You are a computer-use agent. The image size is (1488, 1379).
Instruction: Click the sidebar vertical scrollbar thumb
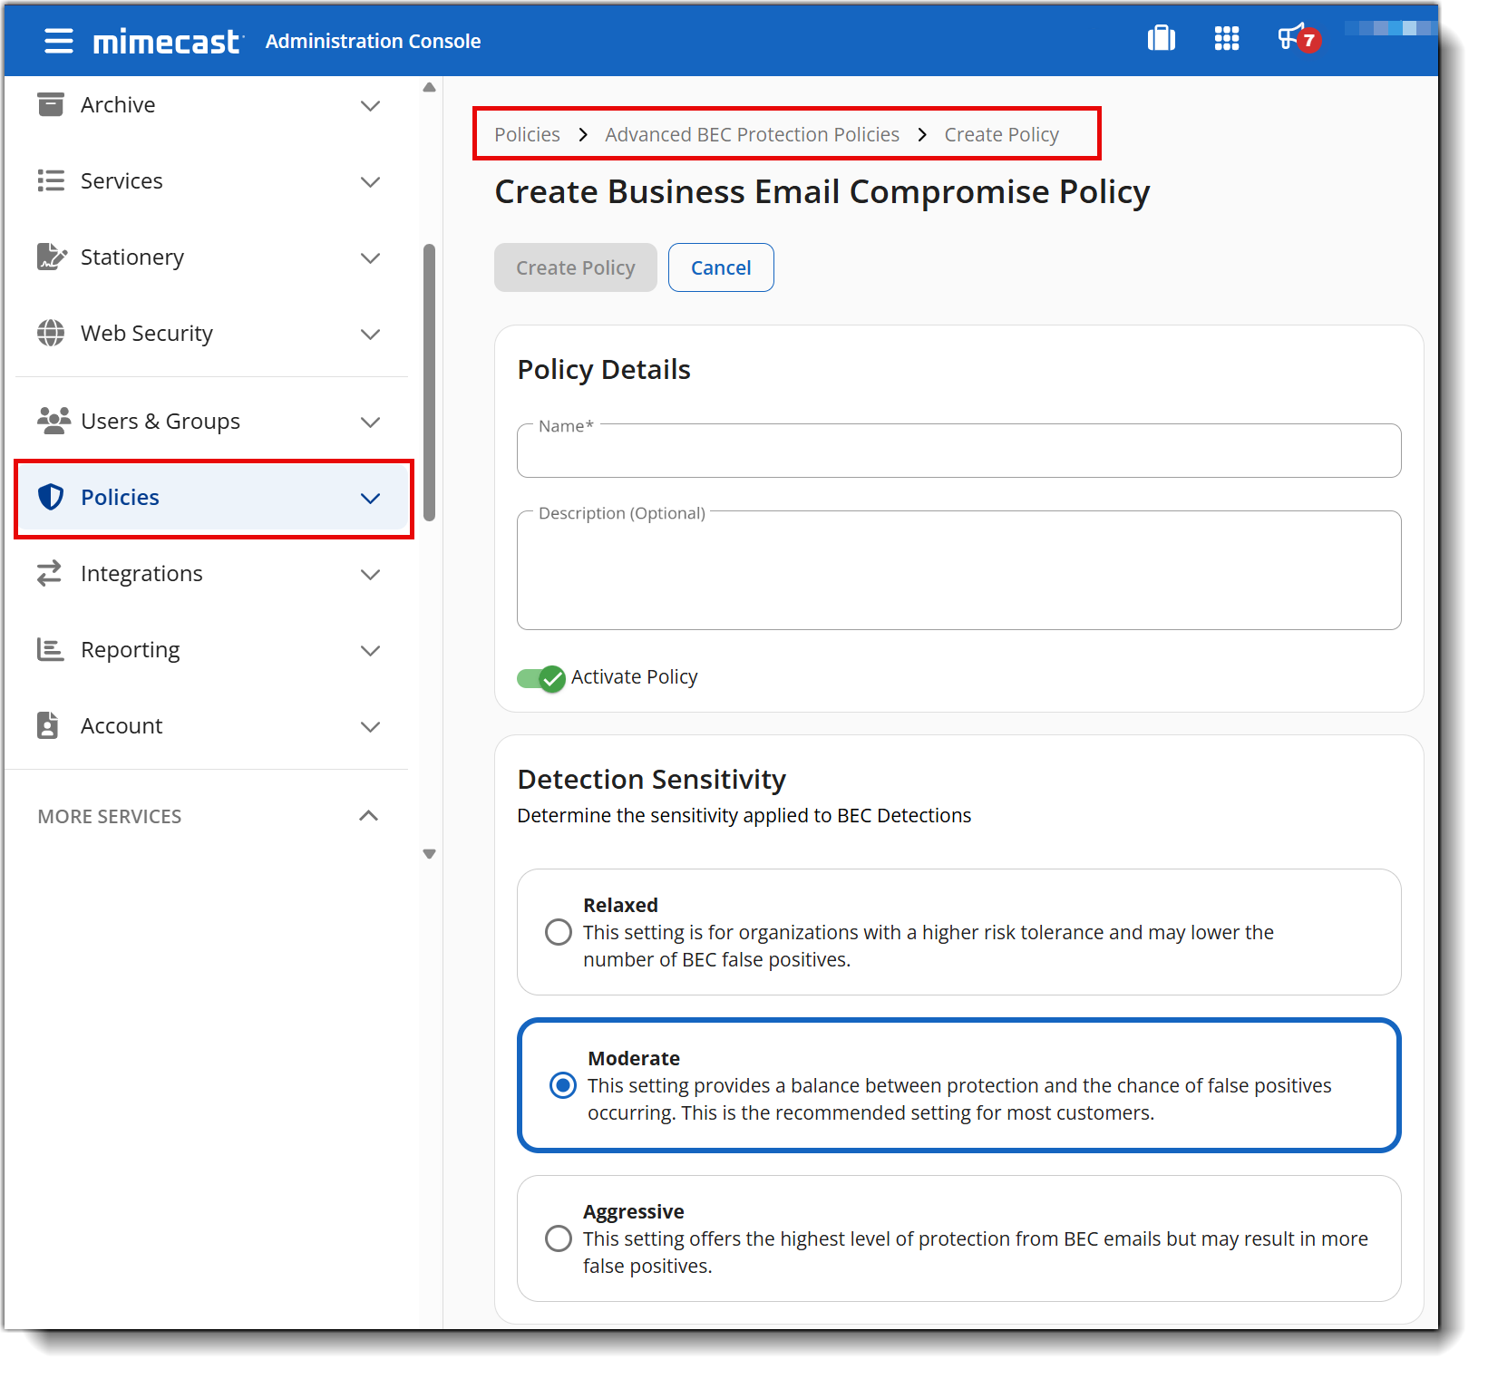click(x=429, y=383)
